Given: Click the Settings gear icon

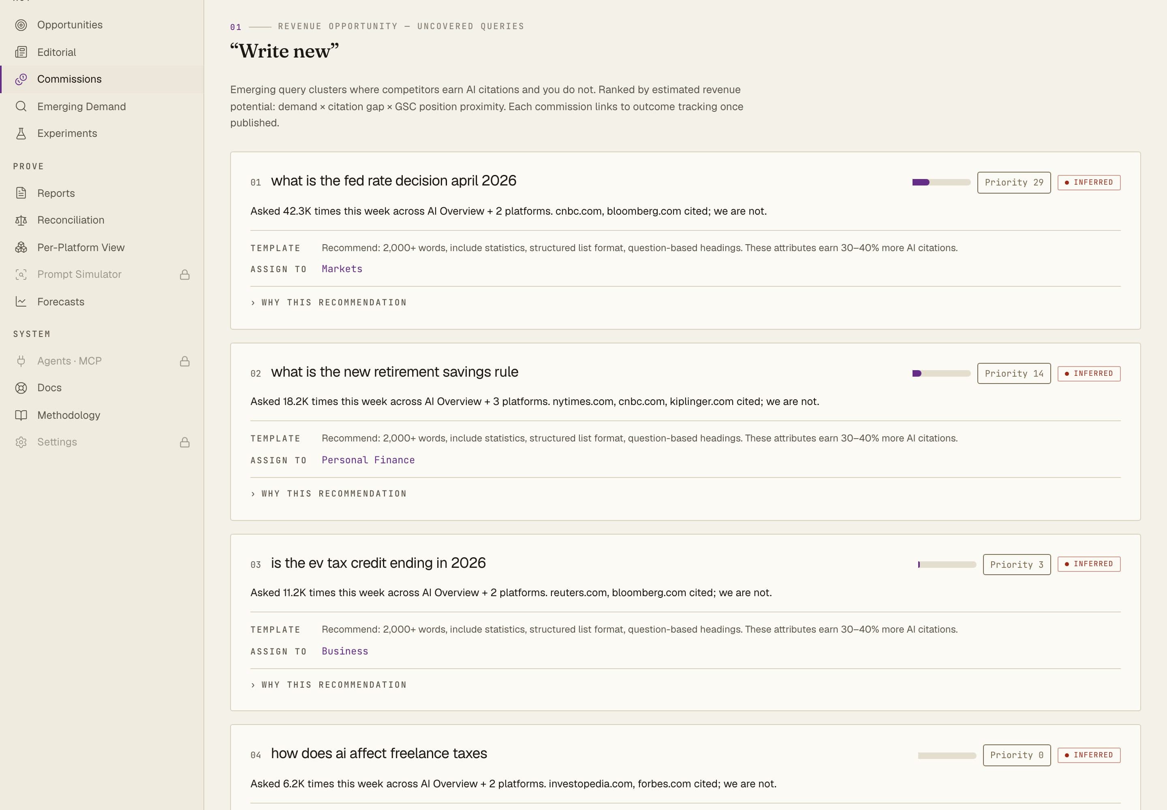Looking at the screenshot, I should pos(21,442).
